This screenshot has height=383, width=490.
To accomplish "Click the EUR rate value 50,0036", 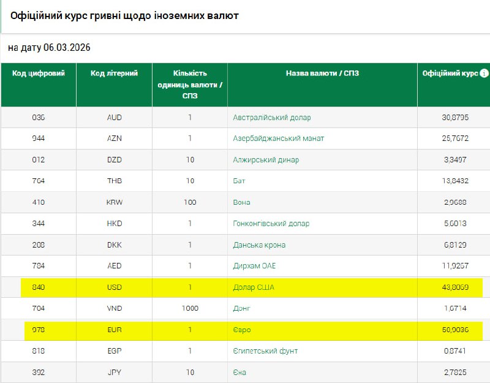I will 455,330.
